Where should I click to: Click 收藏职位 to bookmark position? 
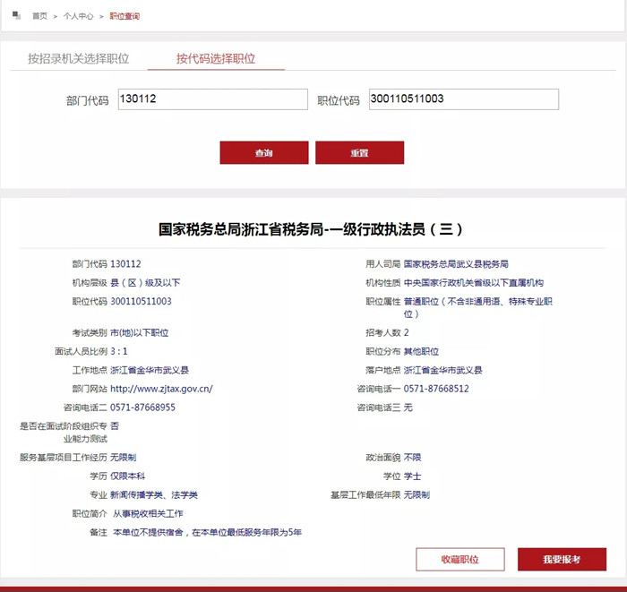pyautogui.click(x=460, y=559)
